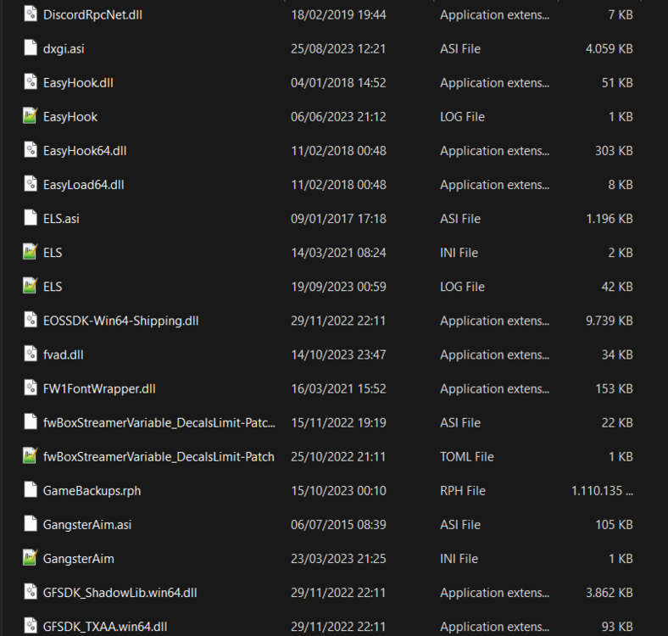Click the EOSSDK-Win64-Shipping.dll file name

(x=121, y=321)
